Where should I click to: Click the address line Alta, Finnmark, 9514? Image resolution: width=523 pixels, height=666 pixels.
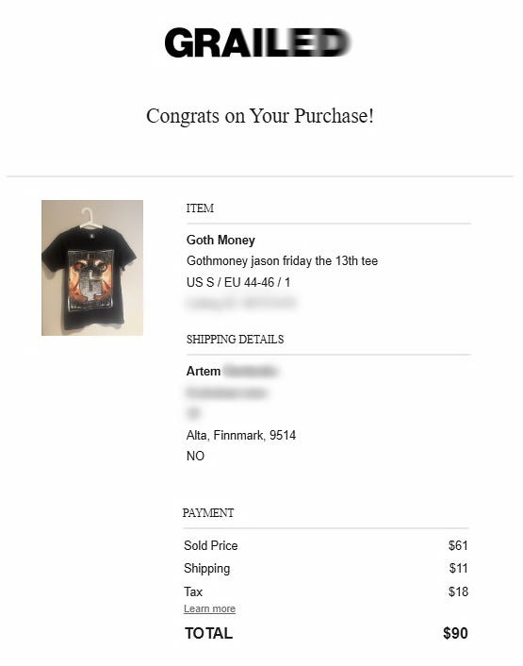[241, 435]
